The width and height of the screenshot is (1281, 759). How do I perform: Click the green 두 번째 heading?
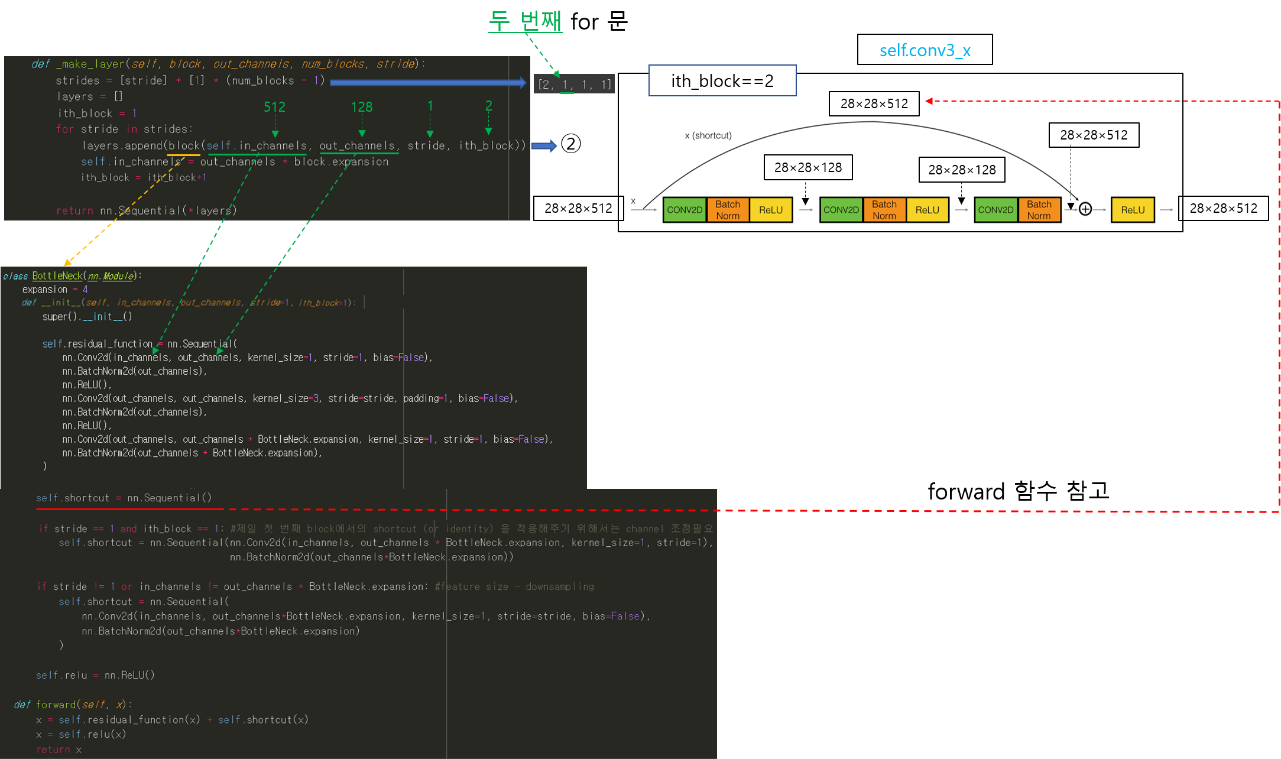point(525,21)
